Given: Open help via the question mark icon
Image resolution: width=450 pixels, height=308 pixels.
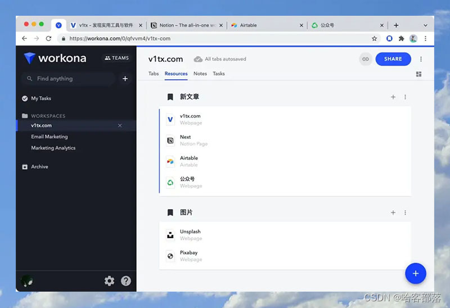Looking at the screenshot, I should pyautogui.click(x=125, y=281).
